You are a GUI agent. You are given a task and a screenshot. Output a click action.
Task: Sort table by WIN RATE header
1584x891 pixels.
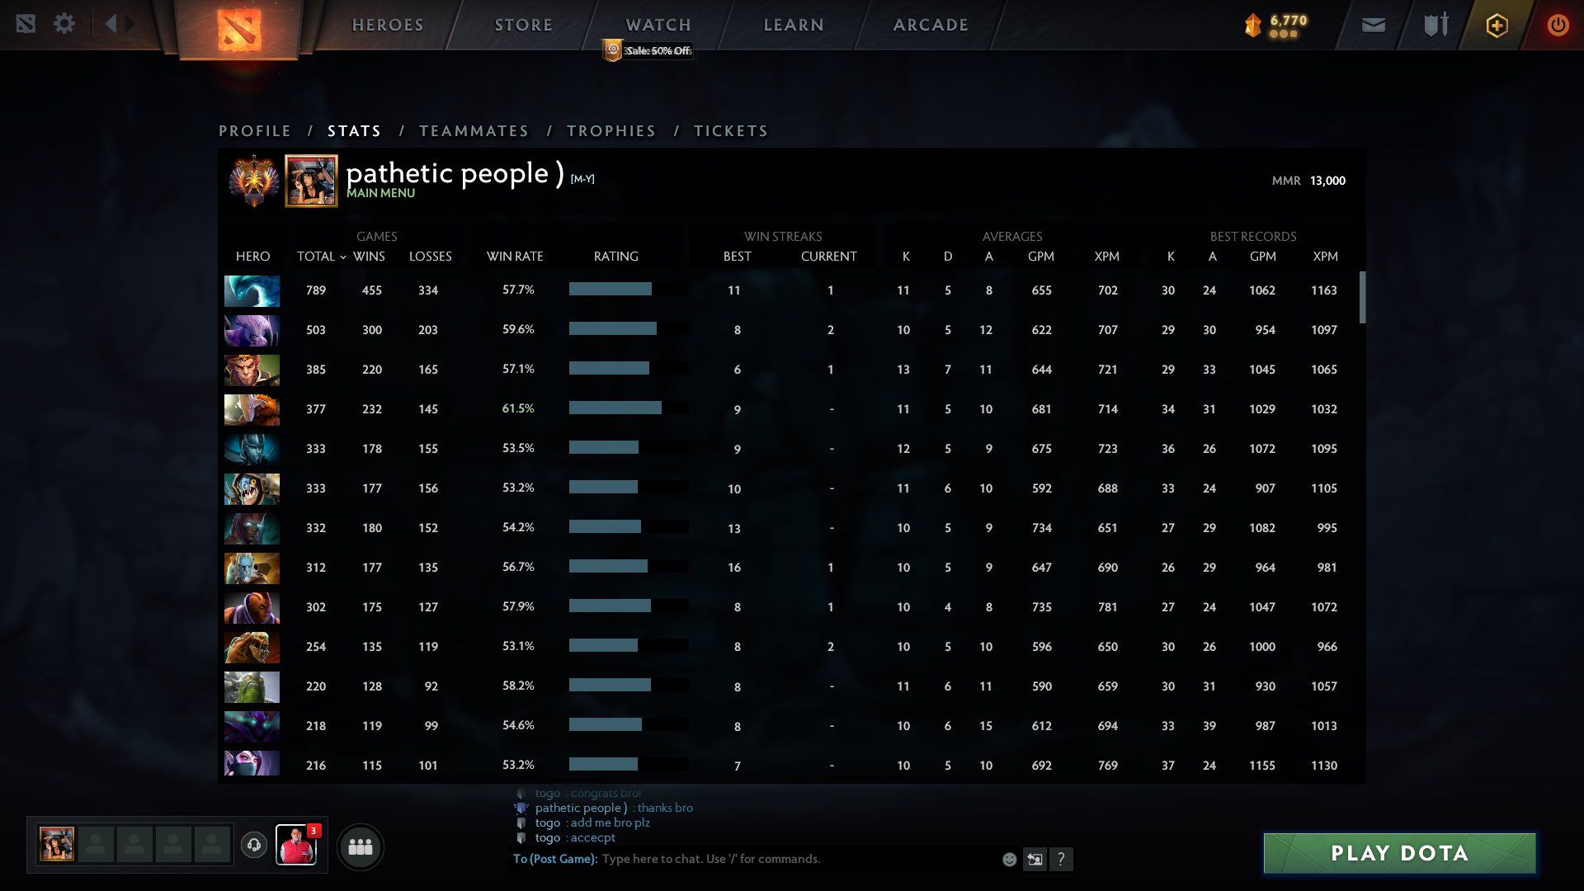515,257
